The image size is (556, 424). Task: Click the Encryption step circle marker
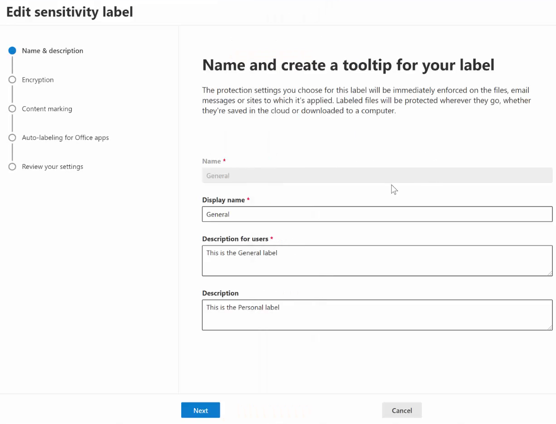pyautogui.click(x=12, y=80)
